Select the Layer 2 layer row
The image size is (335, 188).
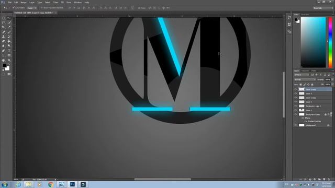point(313,102)
